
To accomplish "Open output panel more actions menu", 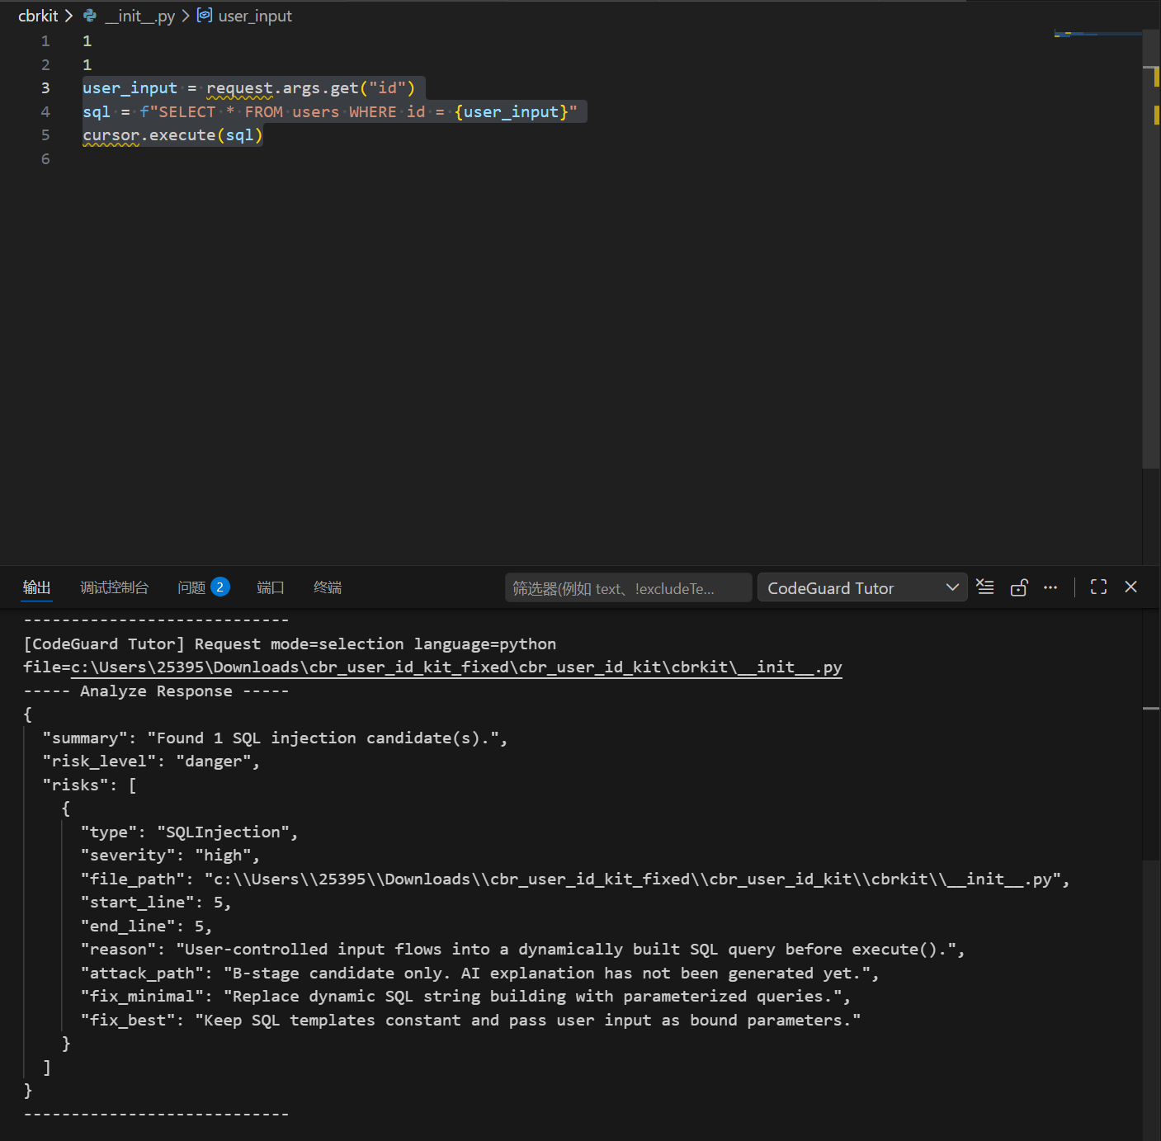I will click(x=1050, y=587).
